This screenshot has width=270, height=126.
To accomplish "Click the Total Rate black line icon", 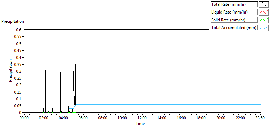I will [264, 4].
